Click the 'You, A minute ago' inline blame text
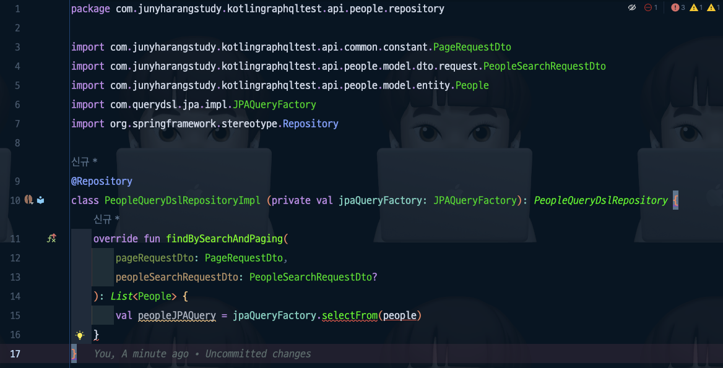Viewport: 723px width, 368px height. coord(141,354)
